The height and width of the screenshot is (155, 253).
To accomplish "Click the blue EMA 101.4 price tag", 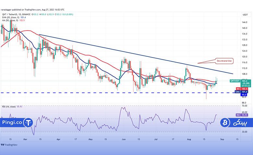I will click(241, 92).
